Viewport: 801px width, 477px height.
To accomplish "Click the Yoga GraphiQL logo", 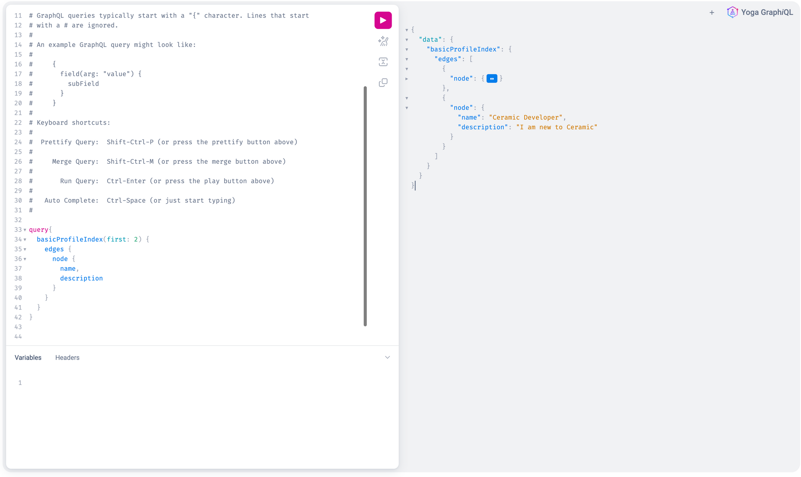I will pyautogui.click(x=732, y=12).
